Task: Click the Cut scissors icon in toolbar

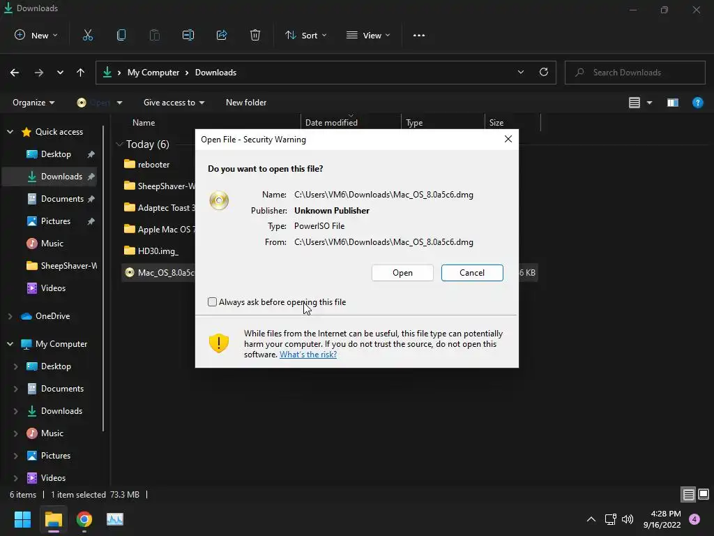Action: tap(87, 35)
